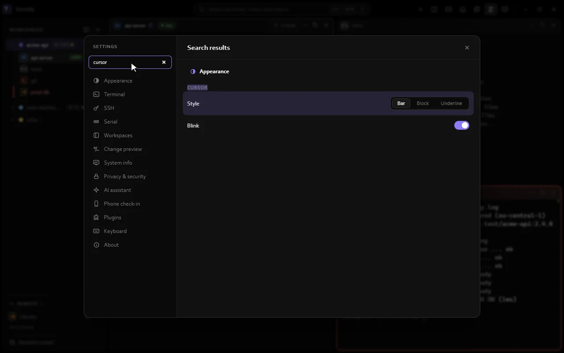
Task: Go to Keyboard settings
Action: tap(130, 231)
